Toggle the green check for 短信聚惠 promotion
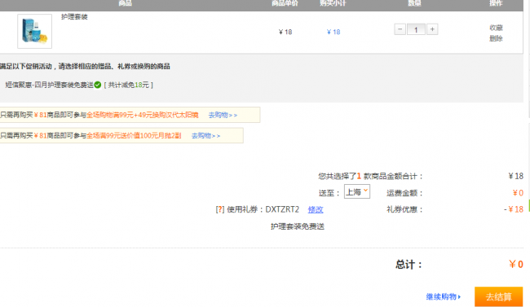This screenshot has height=307, width=530. pos(98,85)
